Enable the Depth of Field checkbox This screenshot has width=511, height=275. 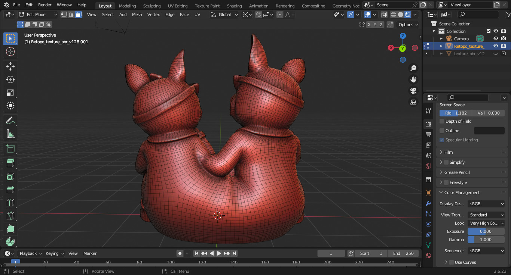(x=442, y=121)
